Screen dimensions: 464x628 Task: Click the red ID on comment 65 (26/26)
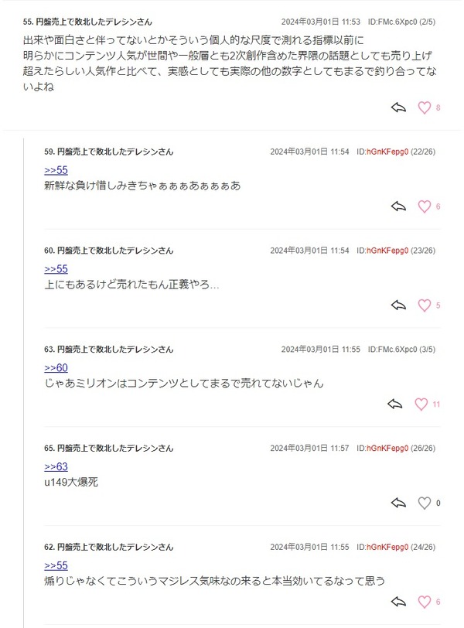[x=387, y=448]
